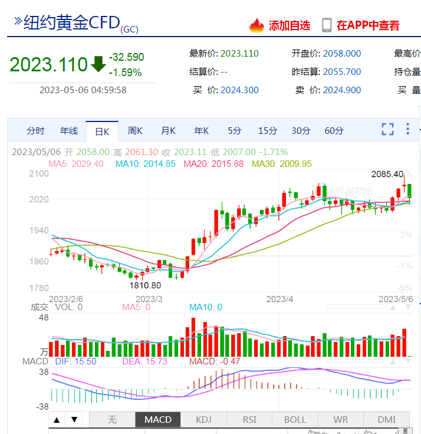Image resolution: width=421 pixels, height=434 pixels.
Task: Switch to the 30分 interval tab
Action: point(301,131)
